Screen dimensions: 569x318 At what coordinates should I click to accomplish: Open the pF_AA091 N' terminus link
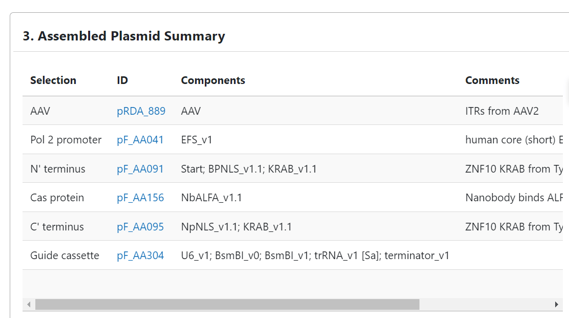point(140,168)
